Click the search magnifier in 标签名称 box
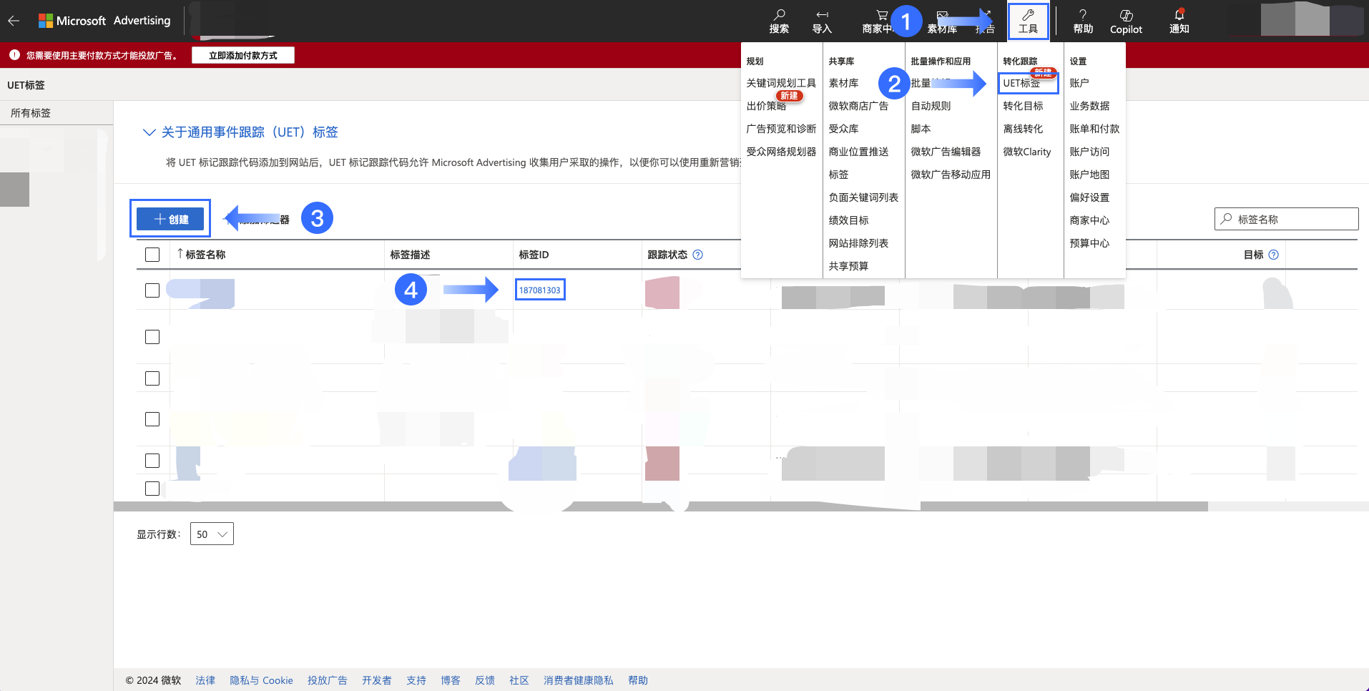This screenshot has width=1369, height=691. pyautogui.click(x=1227, y=219)
